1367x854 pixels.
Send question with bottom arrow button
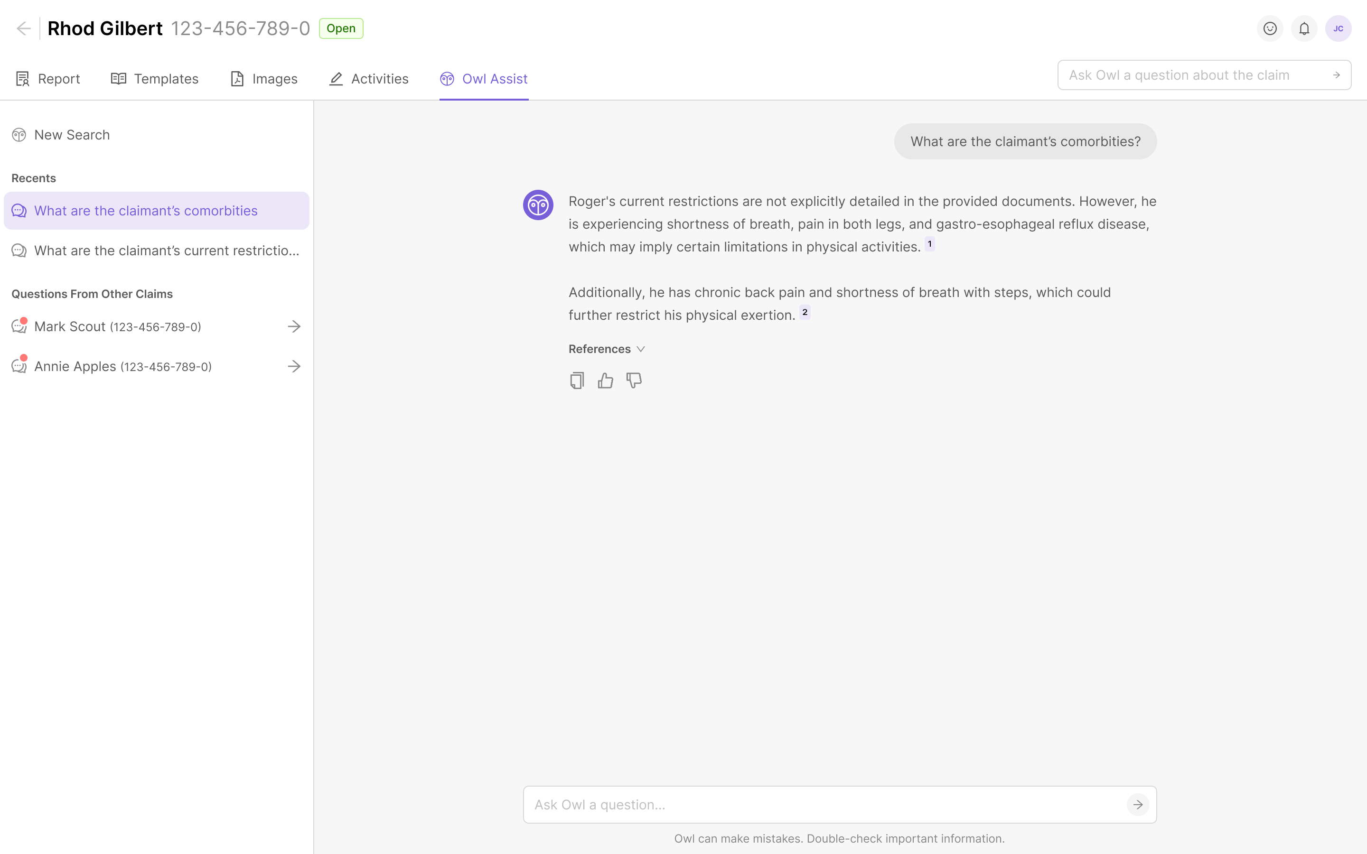click(x=1138, y=804)
